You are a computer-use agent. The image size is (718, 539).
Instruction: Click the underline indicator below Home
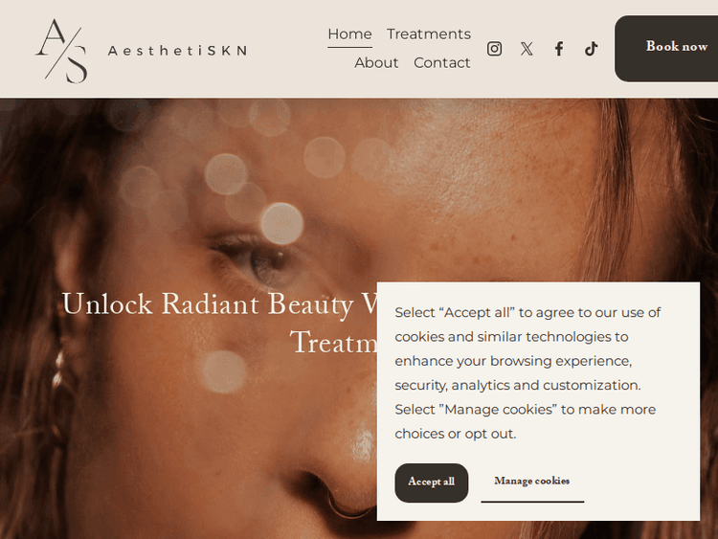(x=349, y=47)
